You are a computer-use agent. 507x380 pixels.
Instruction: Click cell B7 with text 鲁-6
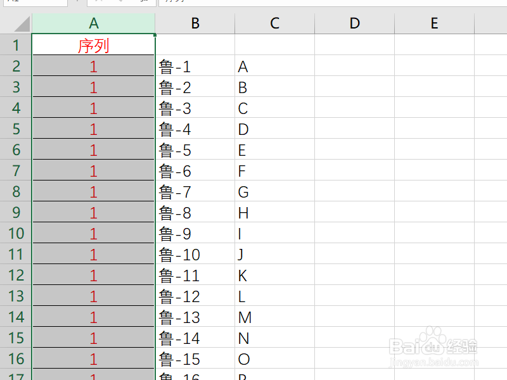point(195,170)
